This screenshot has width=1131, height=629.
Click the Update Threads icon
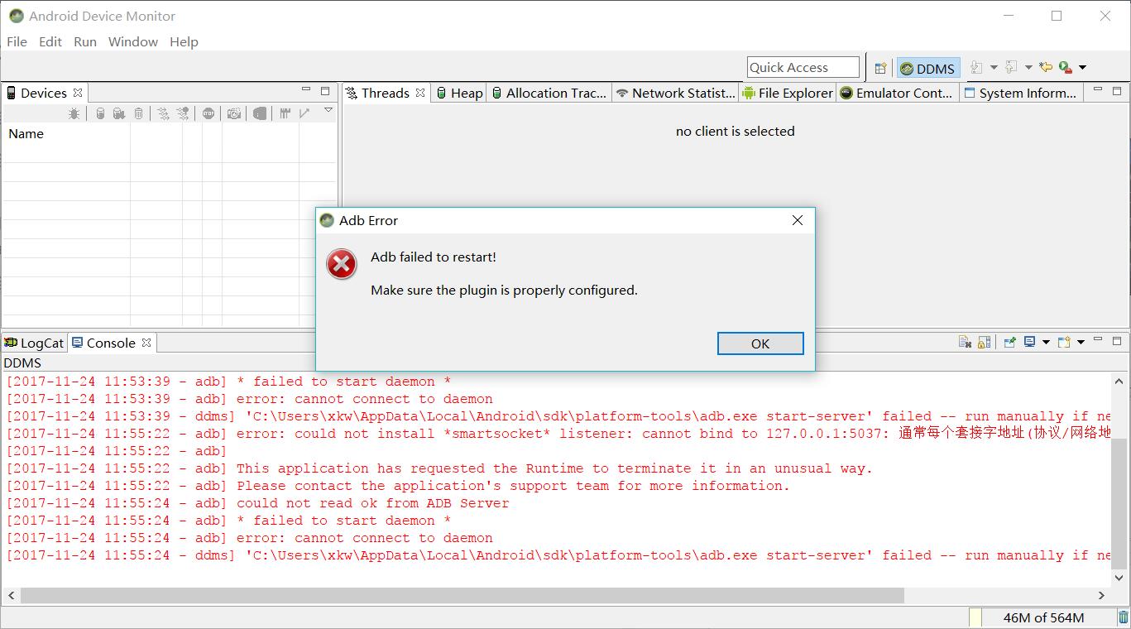tap(163, 113)
